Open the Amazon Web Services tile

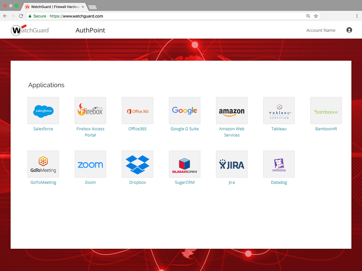(x=232, y=111)
